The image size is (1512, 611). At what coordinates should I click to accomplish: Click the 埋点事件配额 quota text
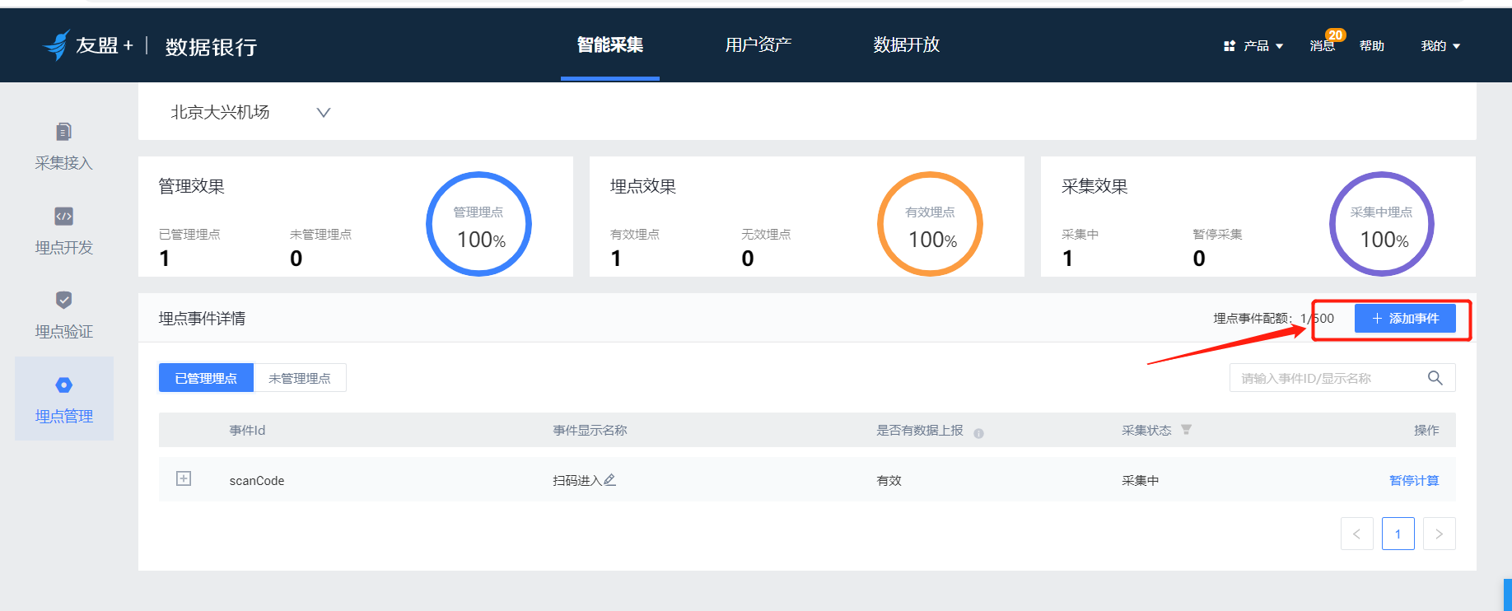click(x=1273, y=319)
